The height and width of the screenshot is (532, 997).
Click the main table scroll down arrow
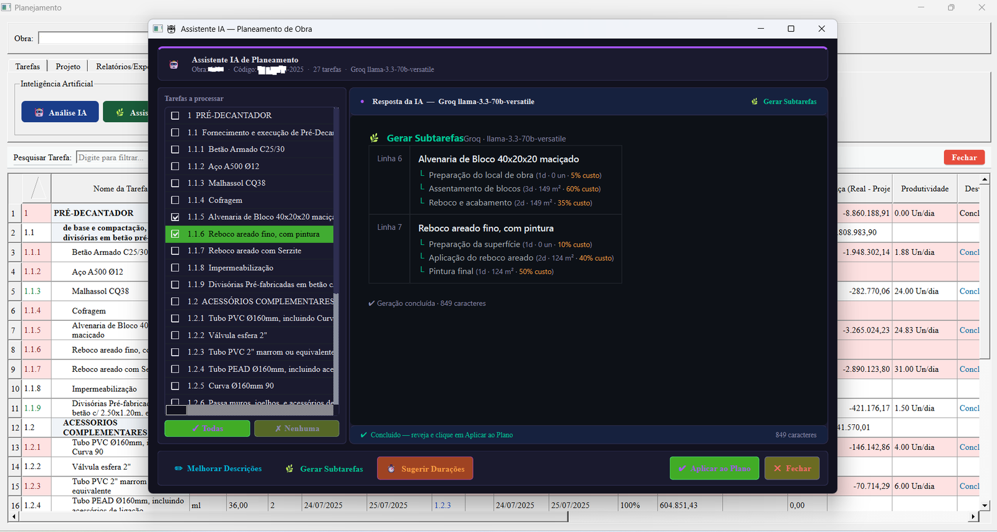tap(985, 505)
